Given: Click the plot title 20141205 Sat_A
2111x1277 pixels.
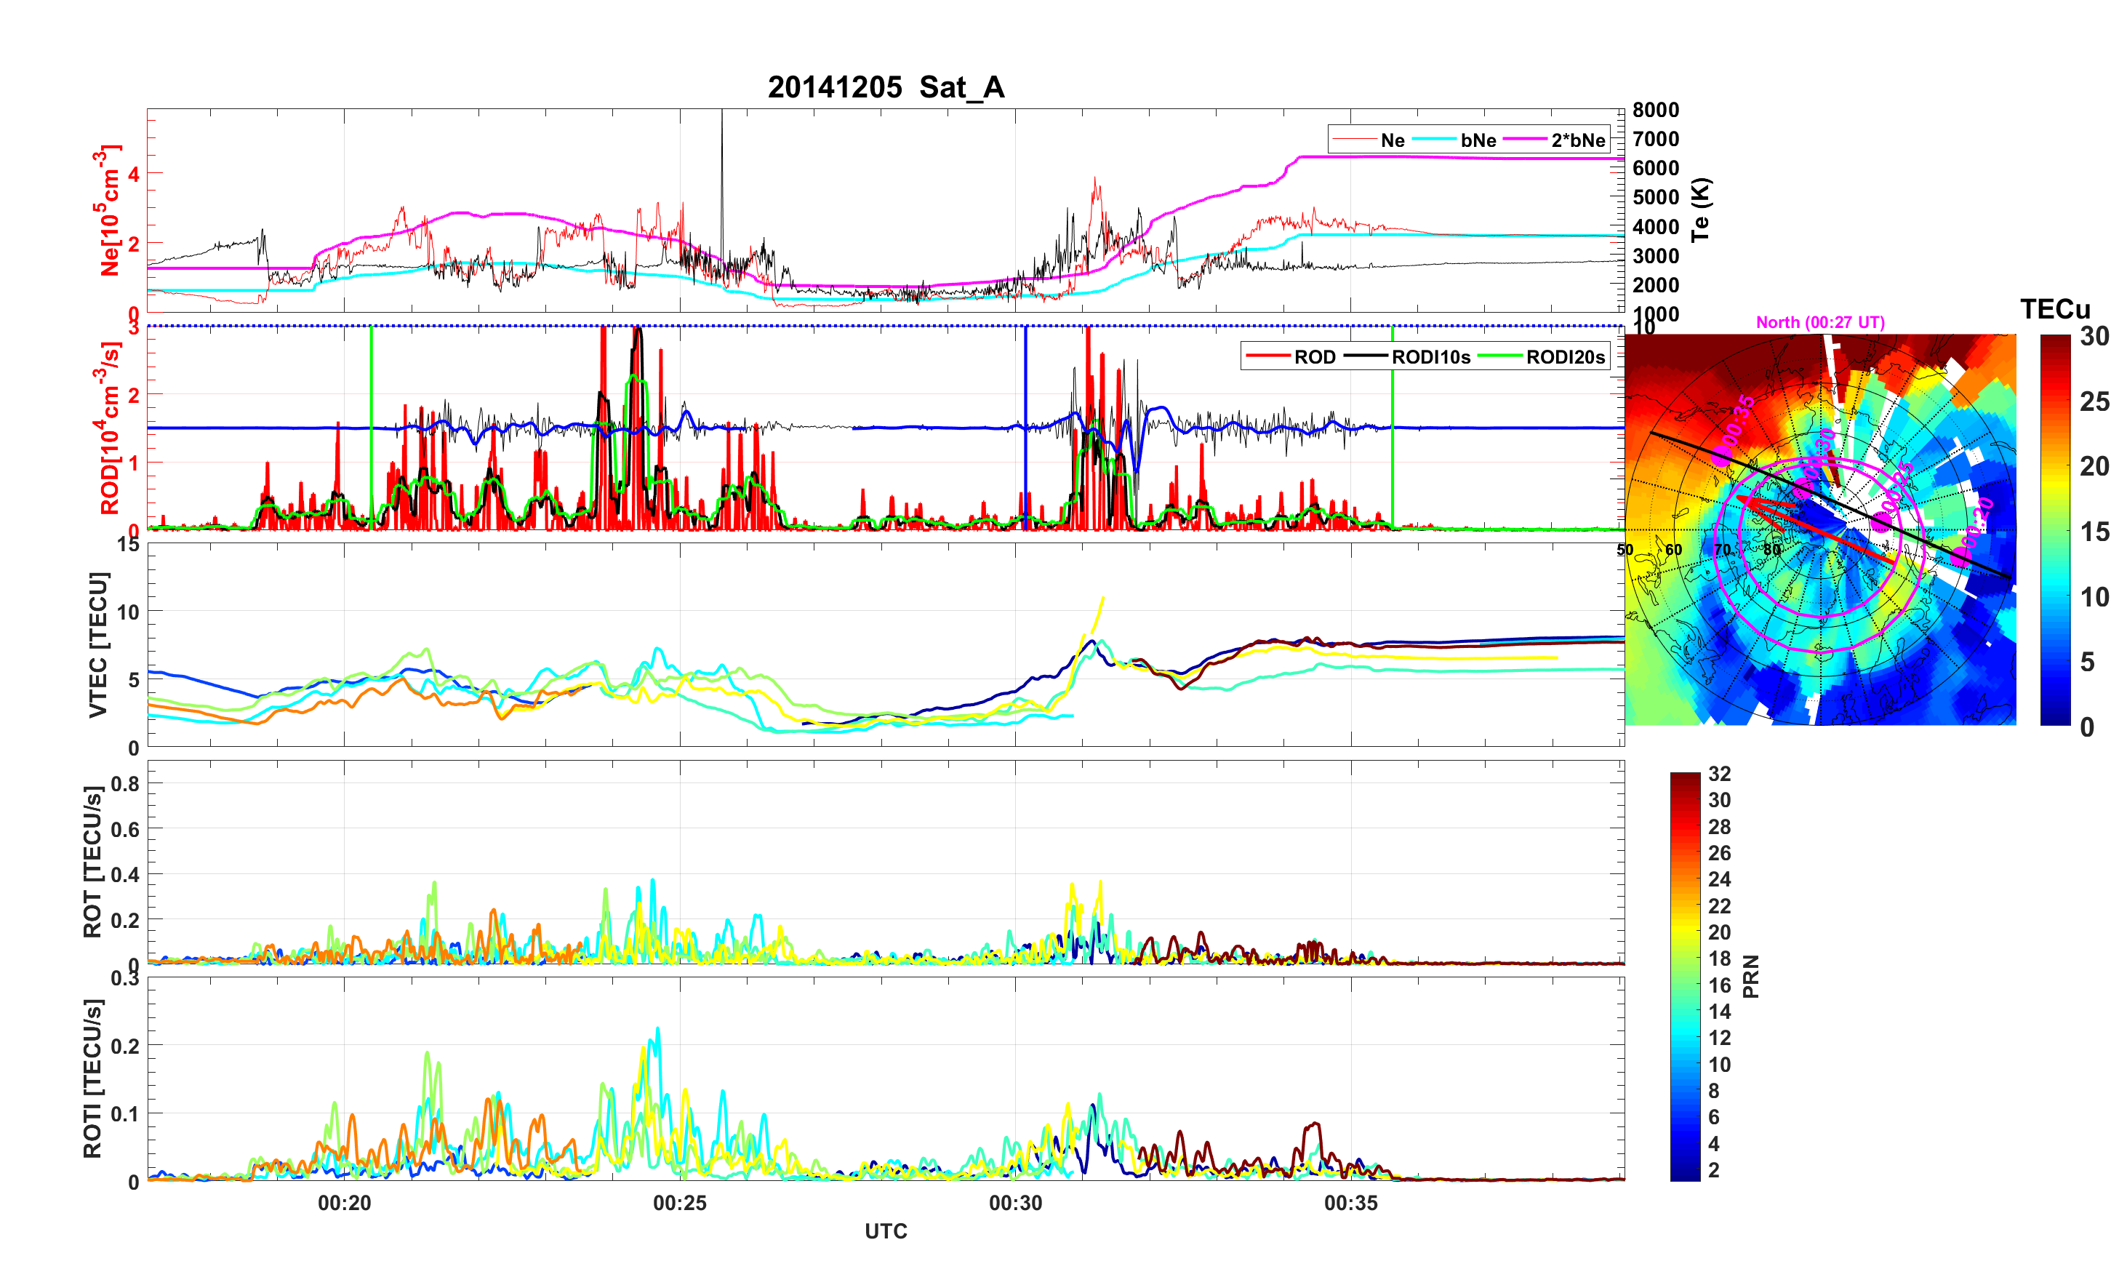Looking at the screenshot, I should click(x=886, y=87).
